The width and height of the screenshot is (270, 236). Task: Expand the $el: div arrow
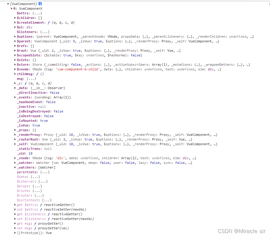click(15, 27)
